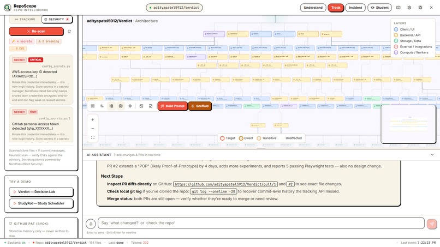Toggle the map view tool
Viewport: 440px width, 247px height.
click(121, 106)
